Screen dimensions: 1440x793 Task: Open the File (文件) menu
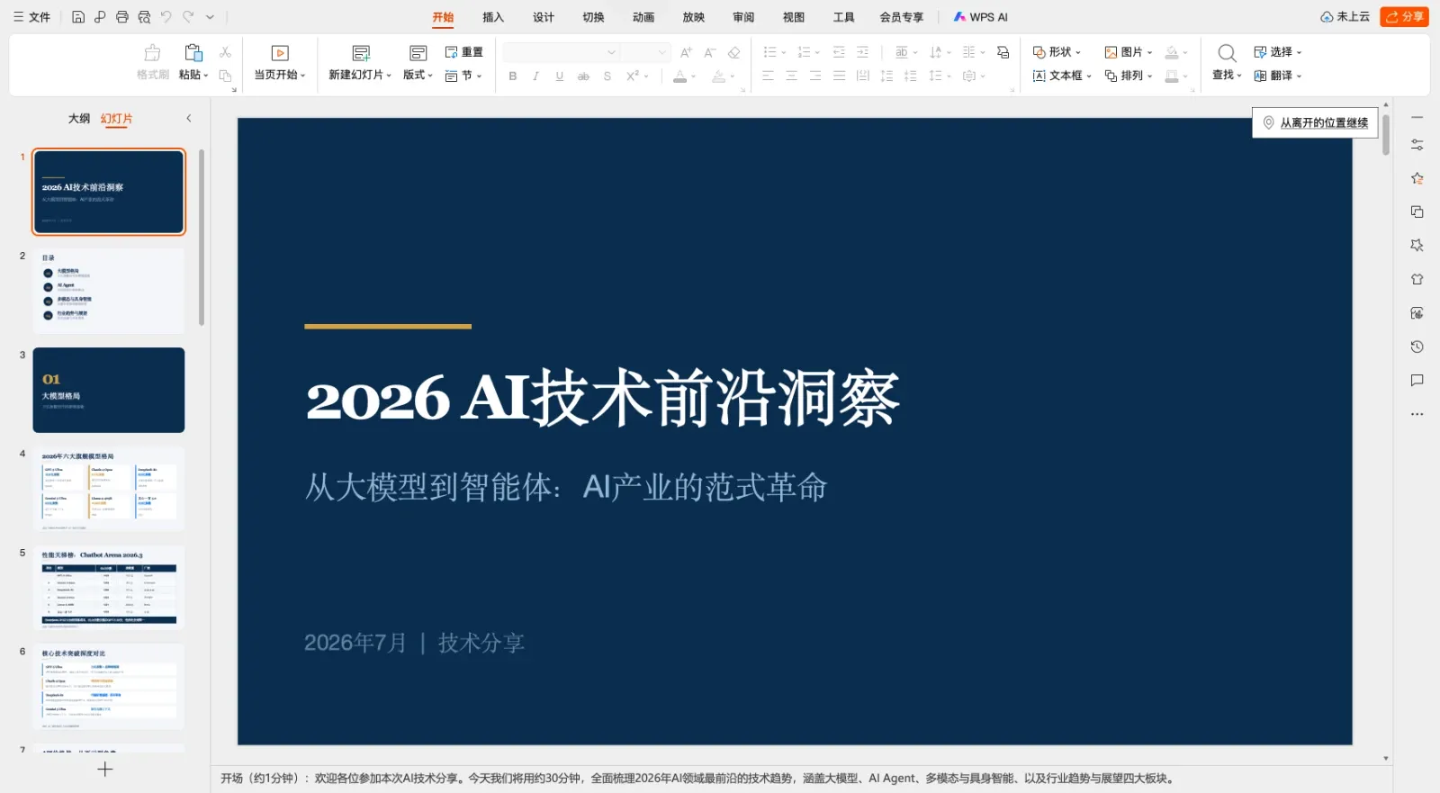pyautogui.click(x=32, y=17)
